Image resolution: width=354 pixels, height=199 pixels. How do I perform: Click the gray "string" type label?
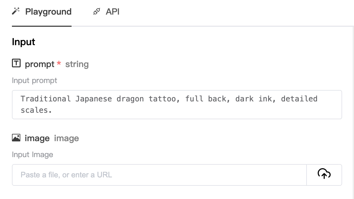77,64
